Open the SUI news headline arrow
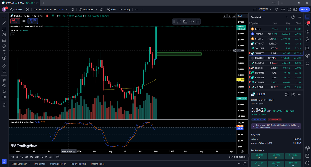The height and width of the screenshot is (167, 311). [298, 126]
